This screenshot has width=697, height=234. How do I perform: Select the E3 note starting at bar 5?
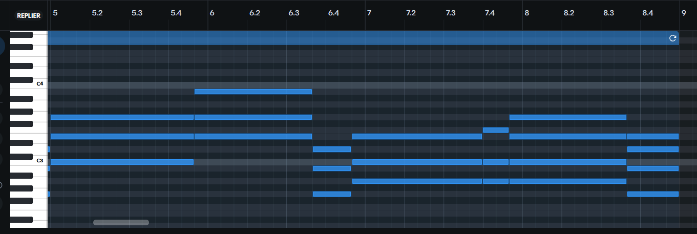click(122, 136)
